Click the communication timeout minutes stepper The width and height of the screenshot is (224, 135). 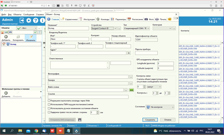coord(144,87)
